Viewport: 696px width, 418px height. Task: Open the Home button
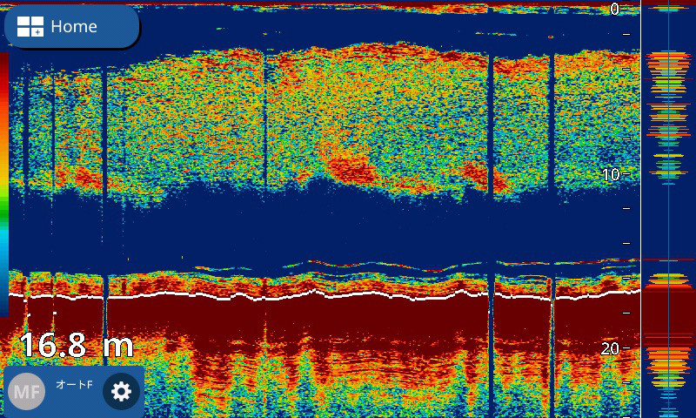72,26
